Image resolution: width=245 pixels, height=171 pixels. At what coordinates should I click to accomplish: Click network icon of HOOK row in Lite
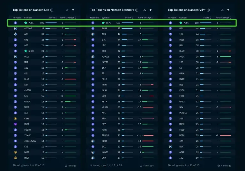click(x=15, y=158)
